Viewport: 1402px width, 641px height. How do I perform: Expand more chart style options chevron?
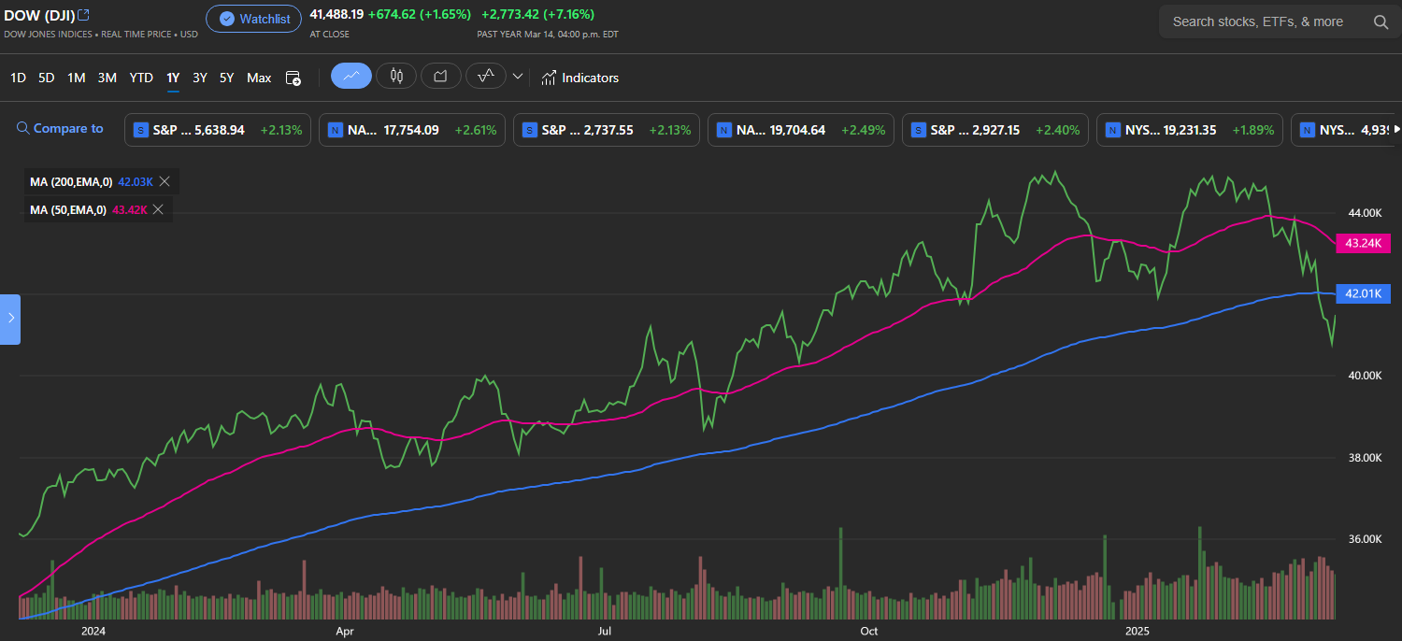519,76
